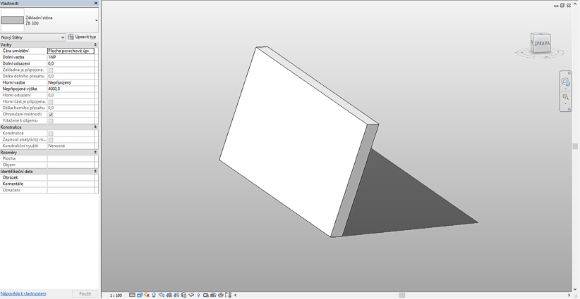
Task: Uncheck the Ohraničení místnosti checkbox
Action: coord(51,115)
